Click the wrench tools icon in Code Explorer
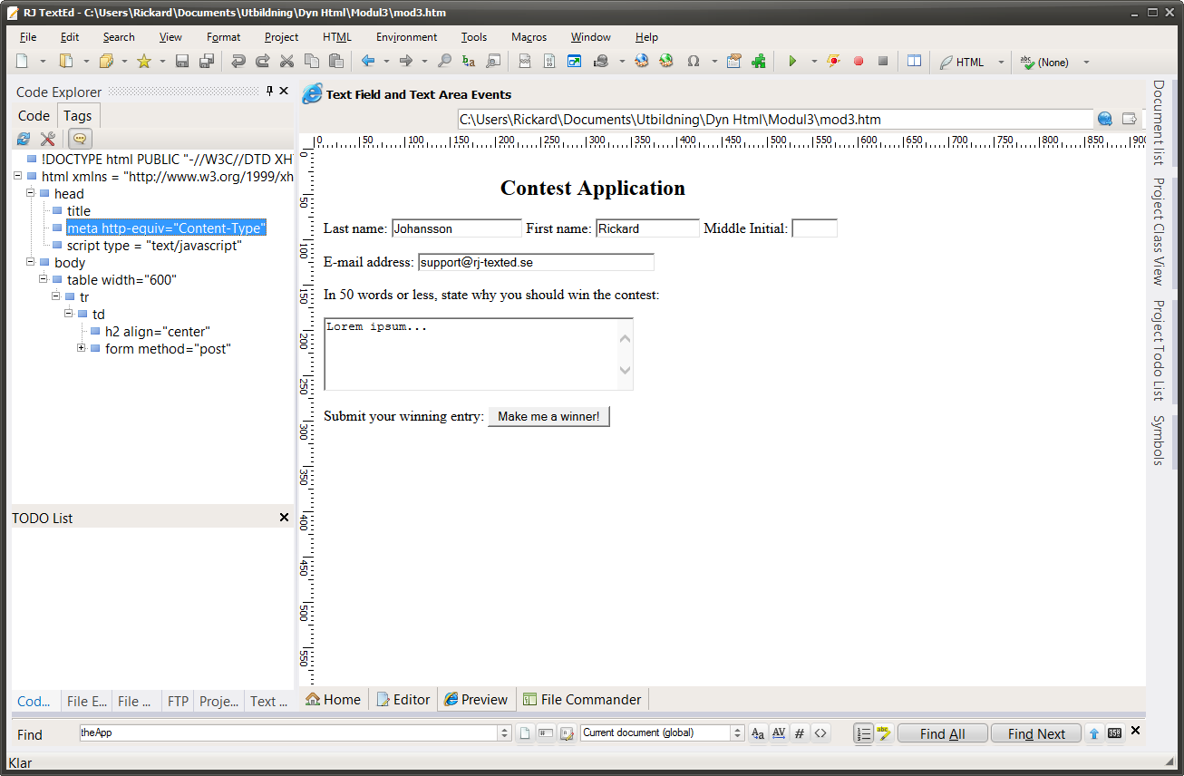The width and height of the screenshot is (1184, 776). [x=48, y=139]
